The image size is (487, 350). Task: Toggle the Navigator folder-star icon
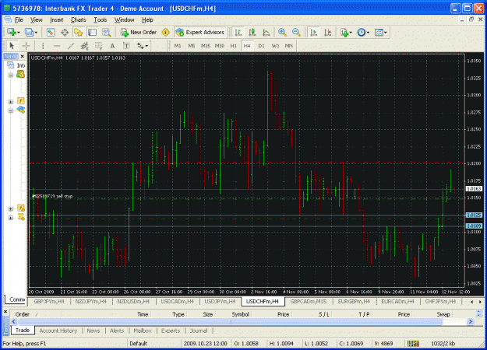pos(78,32)
